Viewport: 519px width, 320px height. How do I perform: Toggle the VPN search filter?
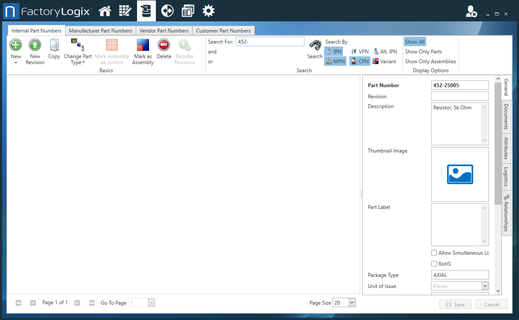(360, 51)
